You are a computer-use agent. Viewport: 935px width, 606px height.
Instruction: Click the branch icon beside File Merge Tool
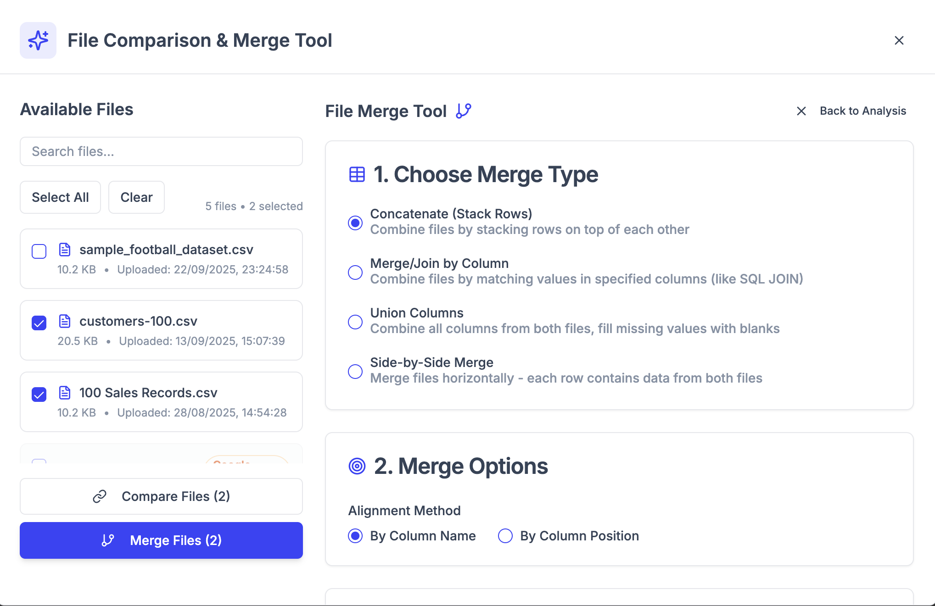[464, 111]
